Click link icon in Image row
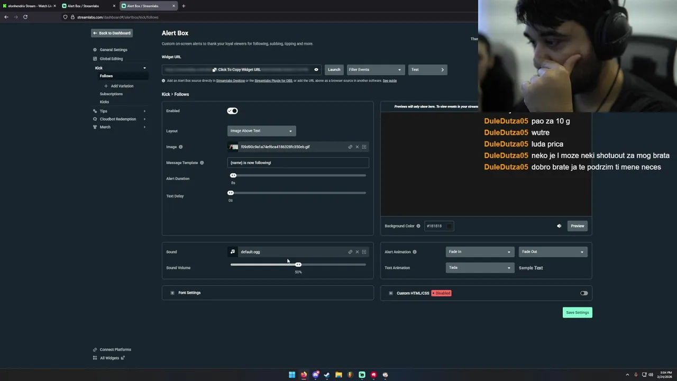The width and height of the screenshot is (677, 381). (350, 147)
